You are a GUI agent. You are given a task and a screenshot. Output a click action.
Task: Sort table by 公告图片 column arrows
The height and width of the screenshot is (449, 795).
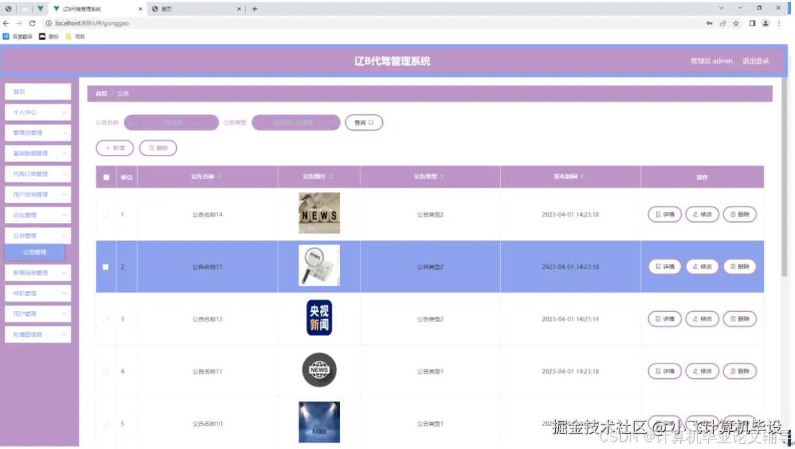pos(331,177)
